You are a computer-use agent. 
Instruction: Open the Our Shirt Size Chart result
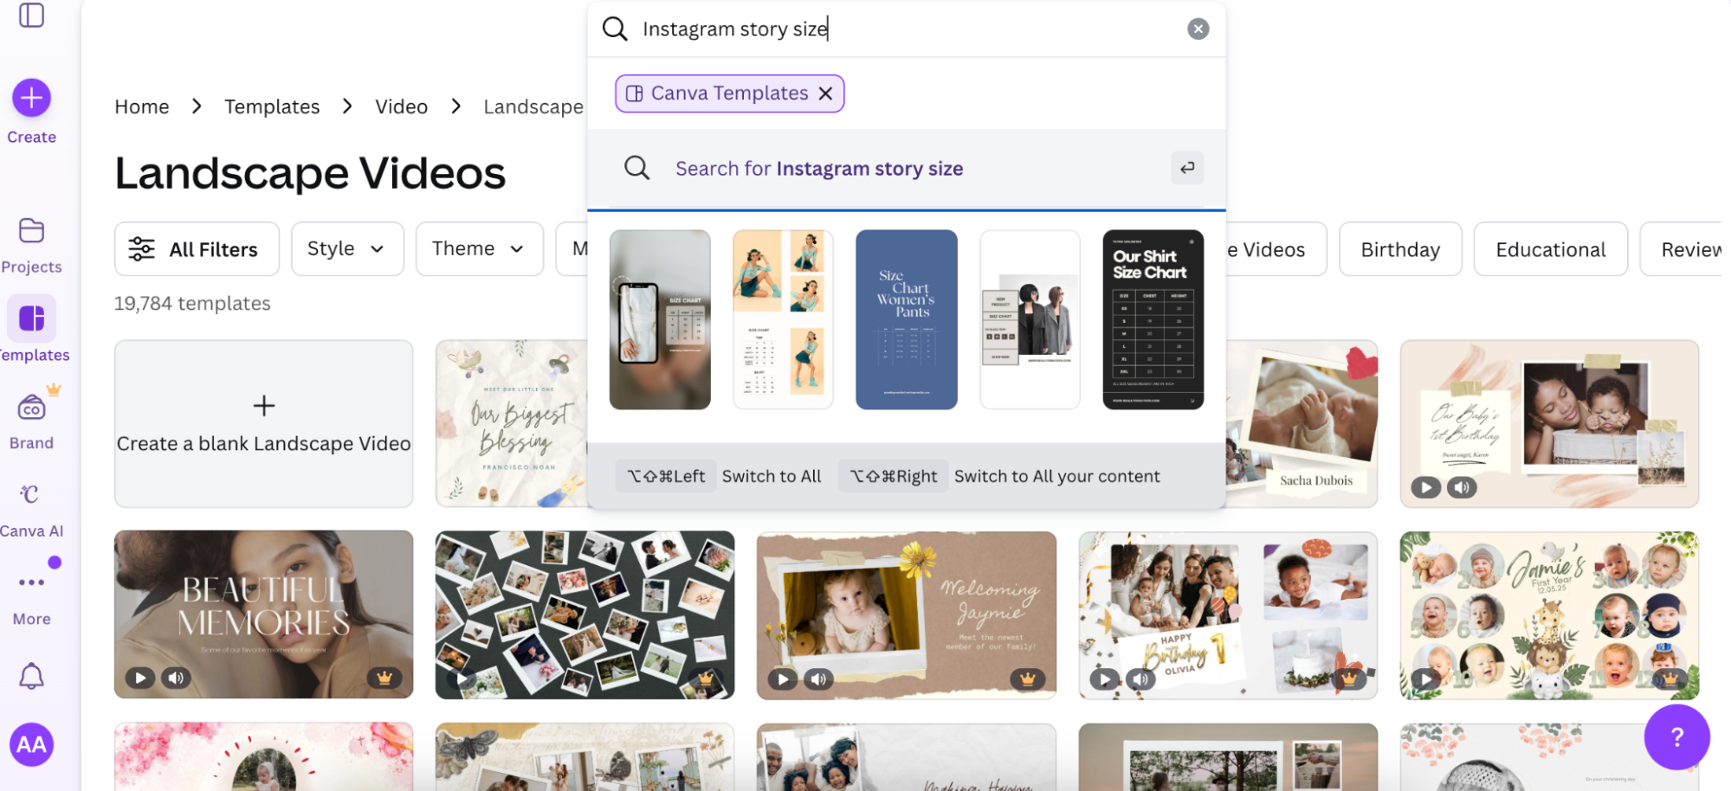pyautogui.click(x=1153, y=319)
